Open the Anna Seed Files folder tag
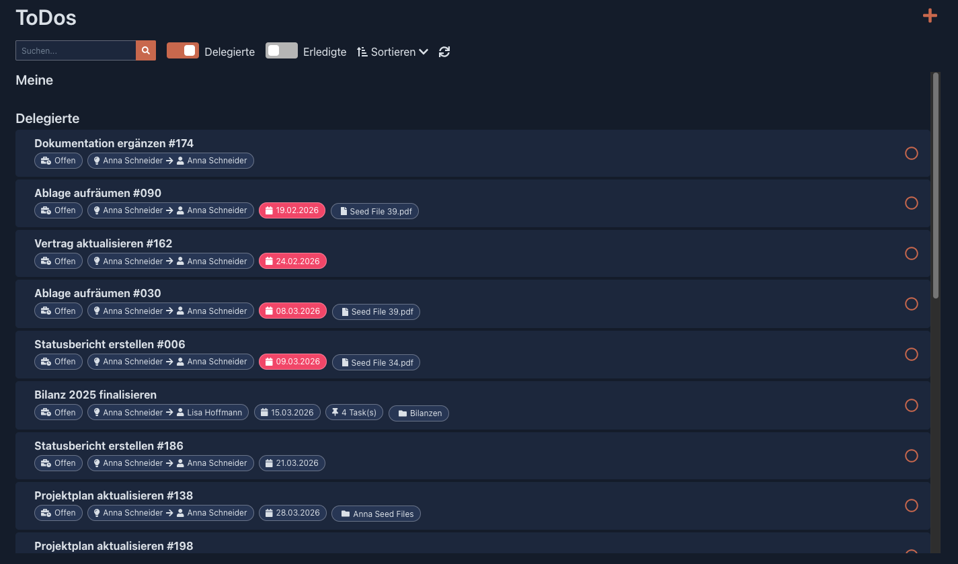This screenshot has height=564, width=958. coord(376,514)
